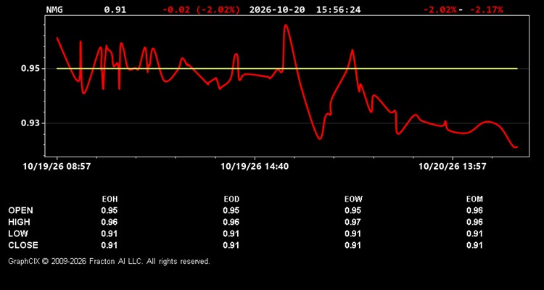
Task: Click the yellow 0.95 reference line
Action: [x=287, y=69]
